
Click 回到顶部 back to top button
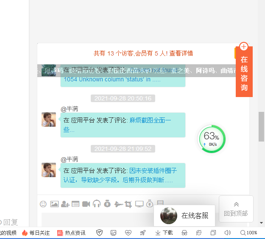[236, 209]
